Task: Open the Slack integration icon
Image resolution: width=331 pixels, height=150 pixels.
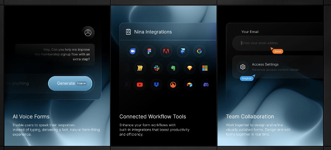Action: click(x=156, y=68)
